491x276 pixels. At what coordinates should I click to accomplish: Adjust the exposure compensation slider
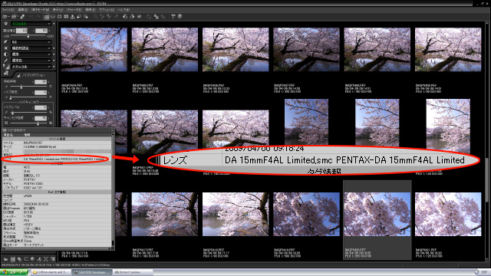point(28,36)
